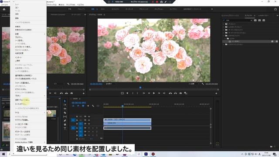Solo audio track A1
Screen dimensions: 279x157
pyautogui.click(x=93, y=128)
